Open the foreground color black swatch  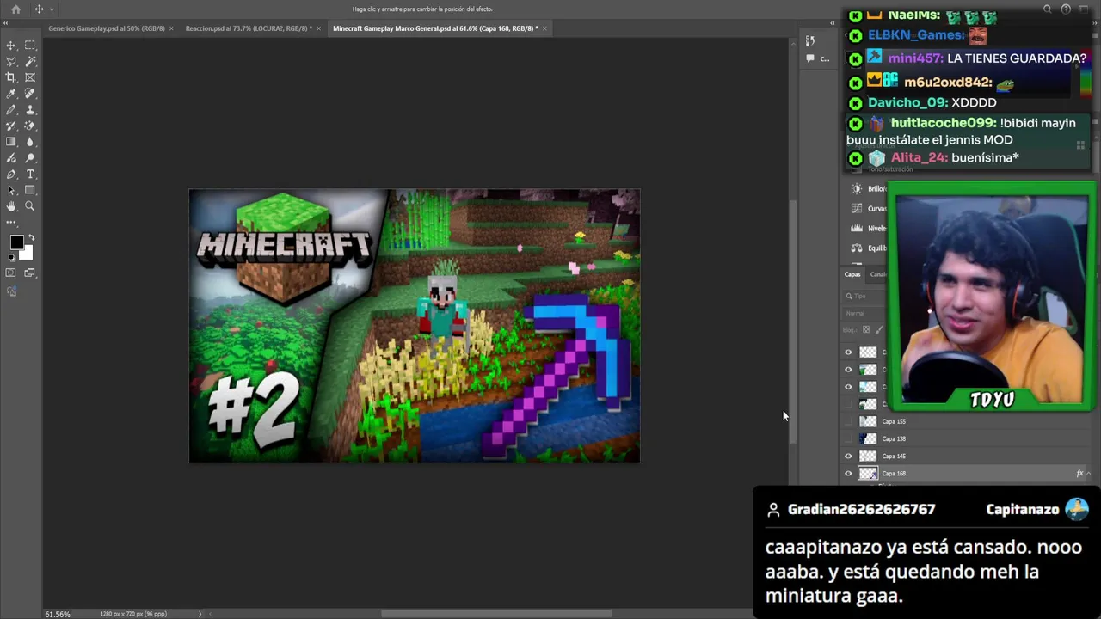point(16,242)
